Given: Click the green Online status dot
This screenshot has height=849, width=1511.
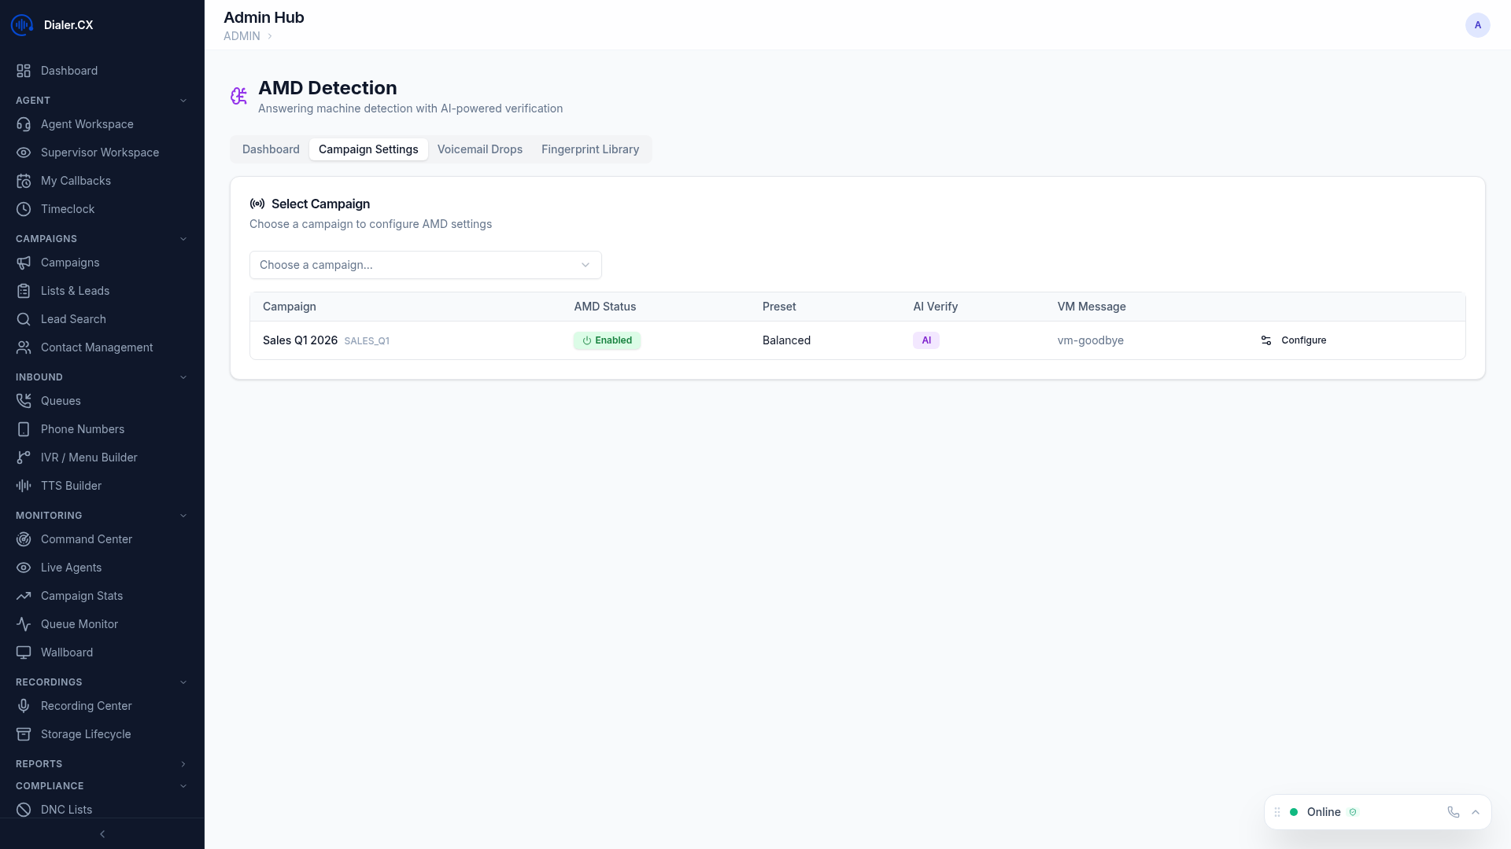Looking at the screenshot, I should tap(1295, 812).
